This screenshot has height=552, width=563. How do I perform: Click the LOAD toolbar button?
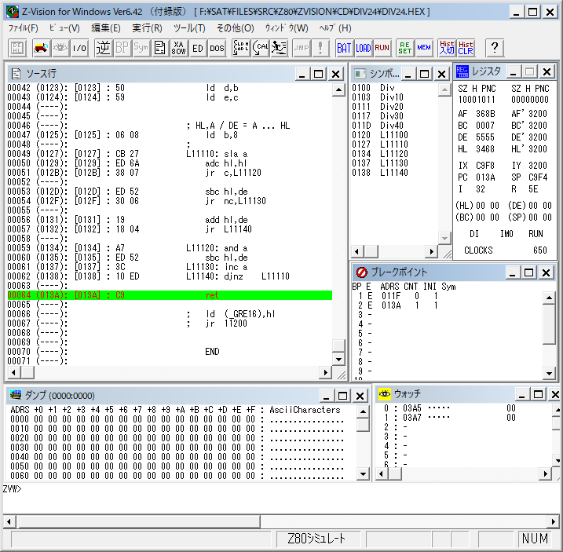(363, 48)
